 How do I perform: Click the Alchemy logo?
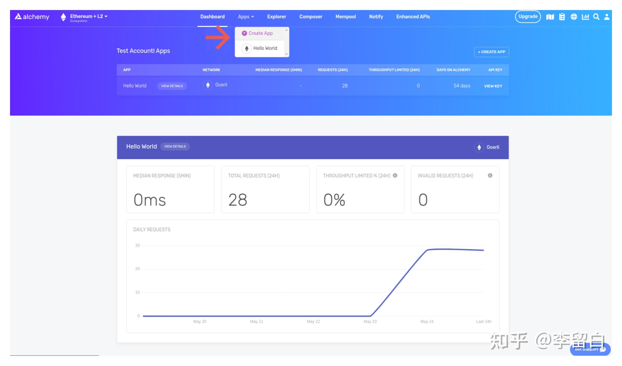click(x=32, y=17)
